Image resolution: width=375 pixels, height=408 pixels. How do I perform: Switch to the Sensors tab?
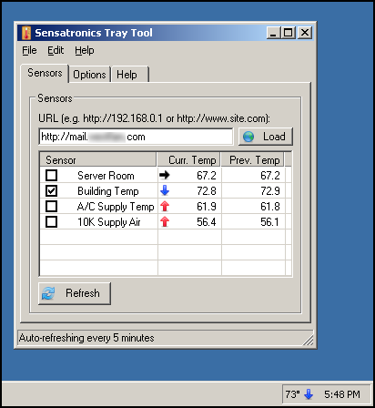pos(45,73)
